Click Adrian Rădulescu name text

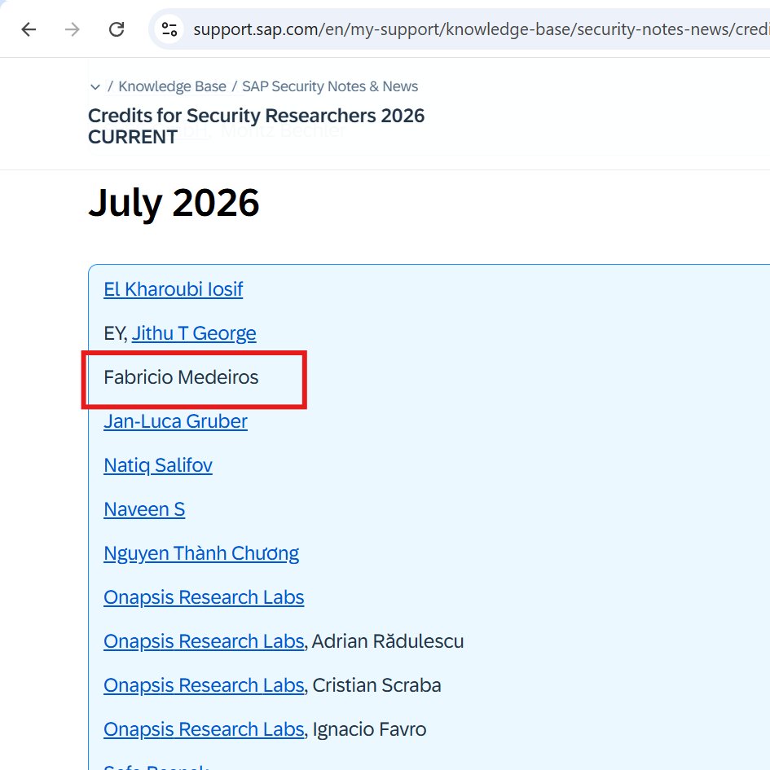coord(388,641)
